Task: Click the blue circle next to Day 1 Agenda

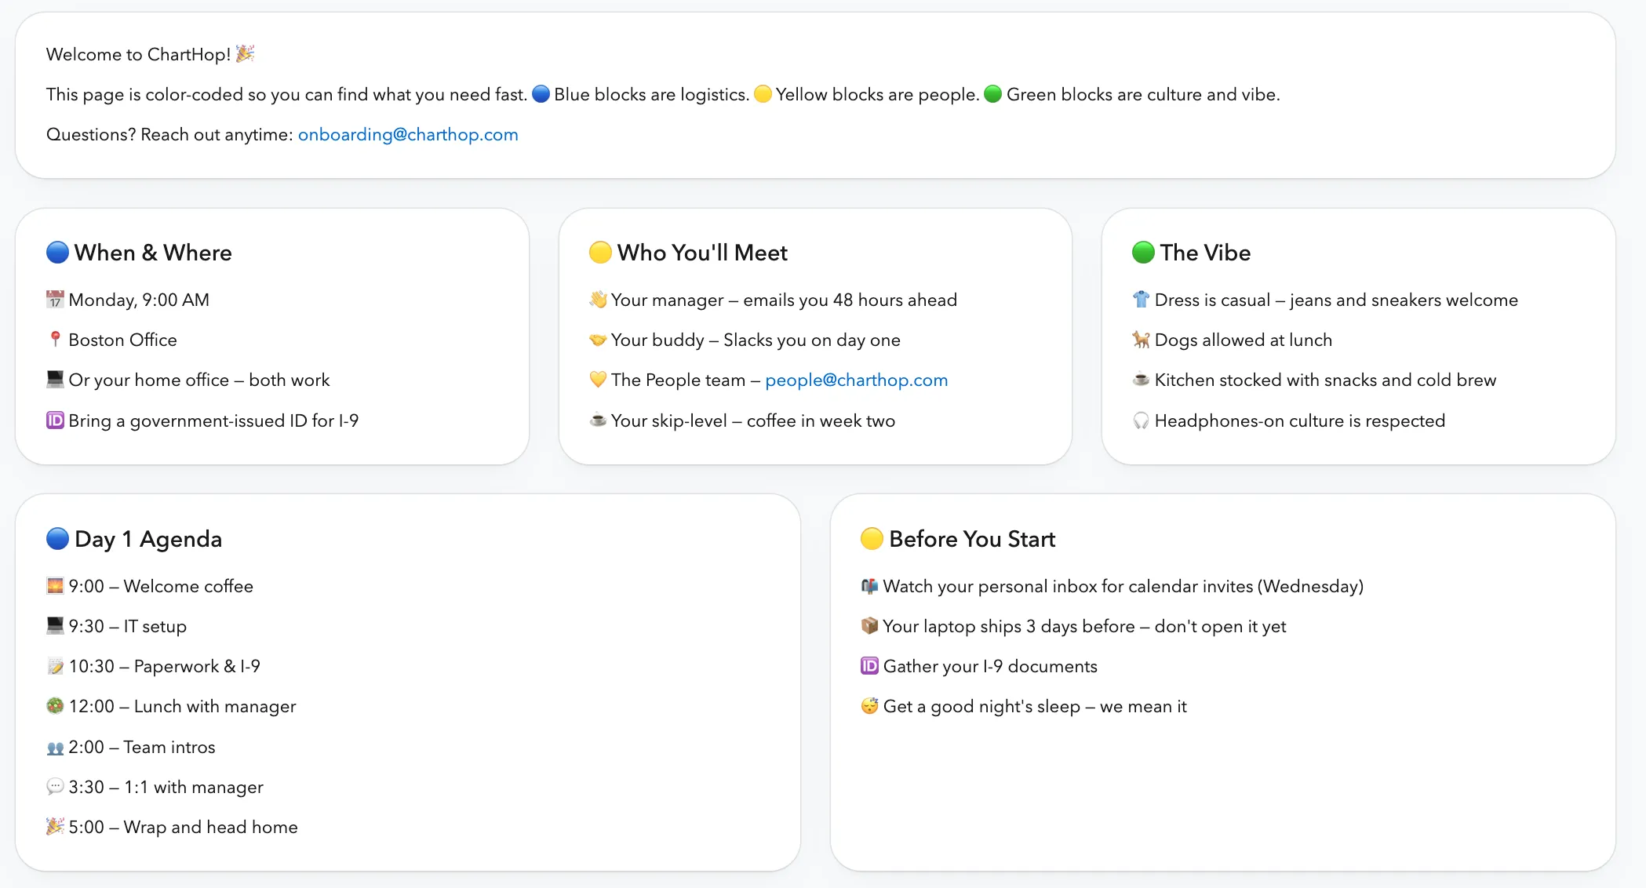Action: 57,538
